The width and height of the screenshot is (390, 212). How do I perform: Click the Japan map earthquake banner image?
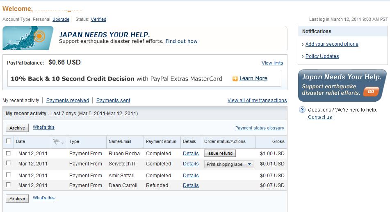point(28,38)
